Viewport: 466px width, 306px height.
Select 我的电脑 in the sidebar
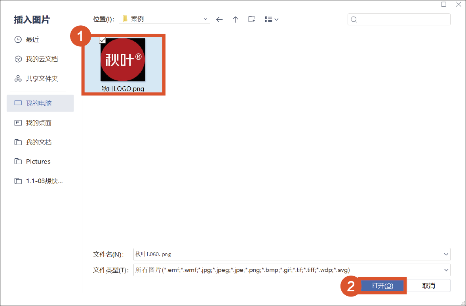click(x=39, y=103)
